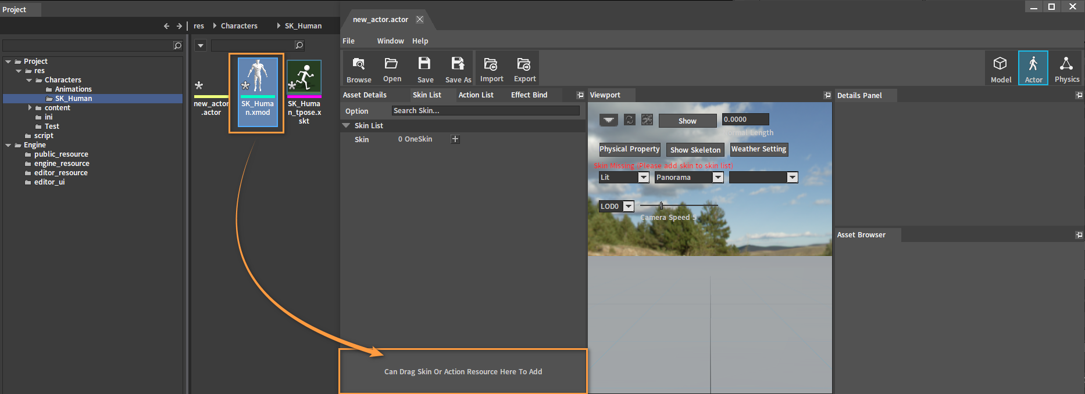The image size is (1085, 394).
Task: Pin the Asset Browser panel
Action: point(1079,235)
